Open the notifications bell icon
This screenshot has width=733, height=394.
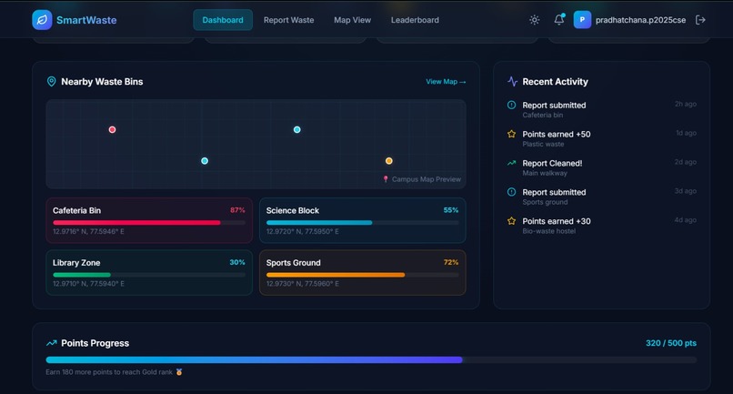(x=559, y=20)
